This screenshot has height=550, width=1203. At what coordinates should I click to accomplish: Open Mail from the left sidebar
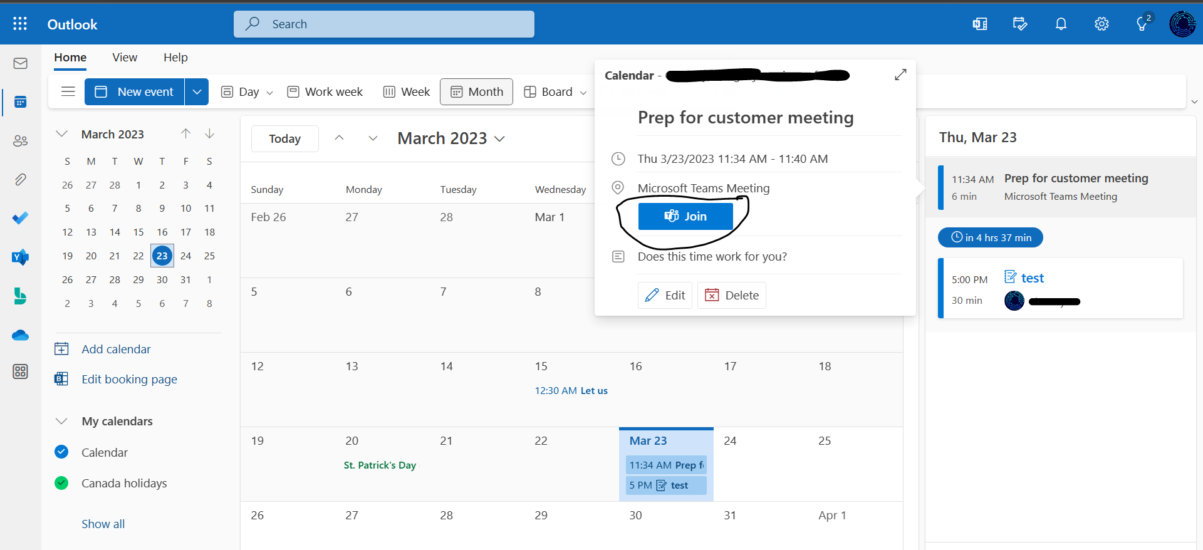tap(20, 63)
